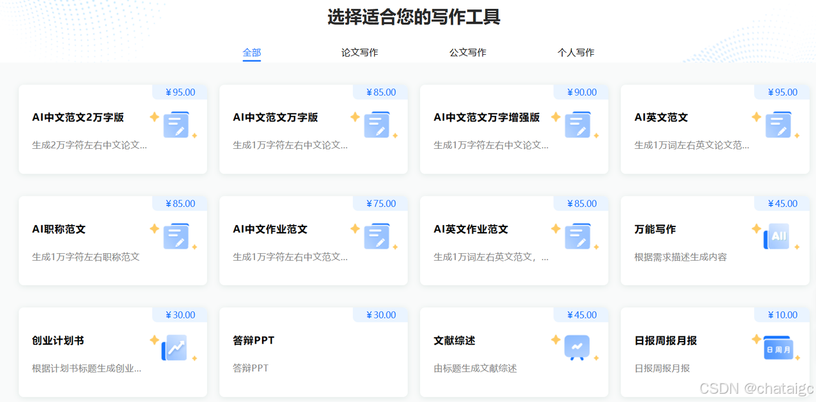Click the AI中文范文万字增强版 document icon
This screenshot has width=816, height=402.
pos(578,125)
